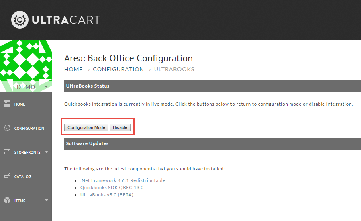
Task: Click the Configuration gear icon in sidebar
Action: click(x=7, y=128)
